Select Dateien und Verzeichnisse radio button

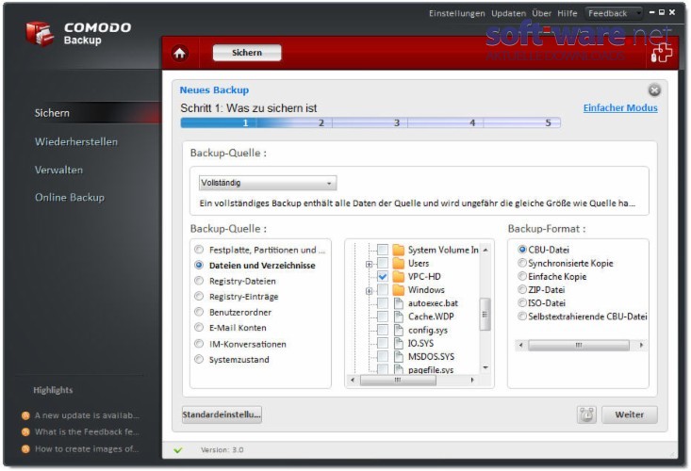coord(199,265)
